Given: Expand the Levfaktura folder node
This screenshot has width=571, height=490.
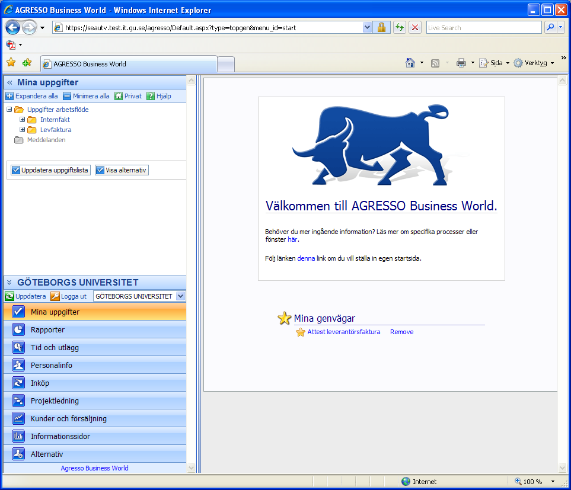Looking at the screenshot, I should click(x=22, y=130).
